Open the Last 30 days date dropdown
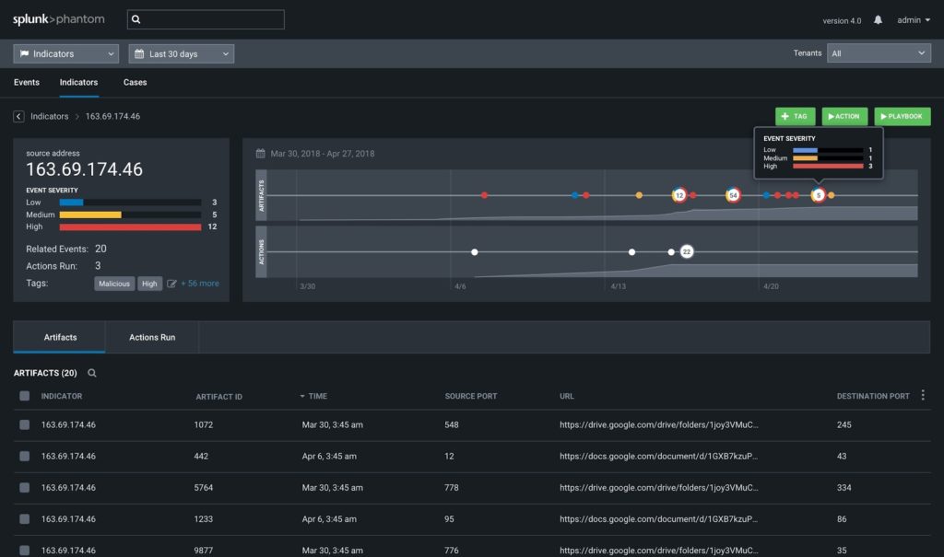The height and width of the screenshot is (557, 944). coord(182,53)
